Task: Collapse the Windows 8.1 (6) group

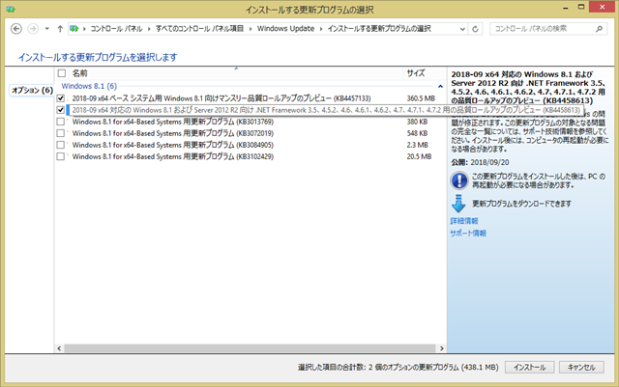Action: click(440, 86)
